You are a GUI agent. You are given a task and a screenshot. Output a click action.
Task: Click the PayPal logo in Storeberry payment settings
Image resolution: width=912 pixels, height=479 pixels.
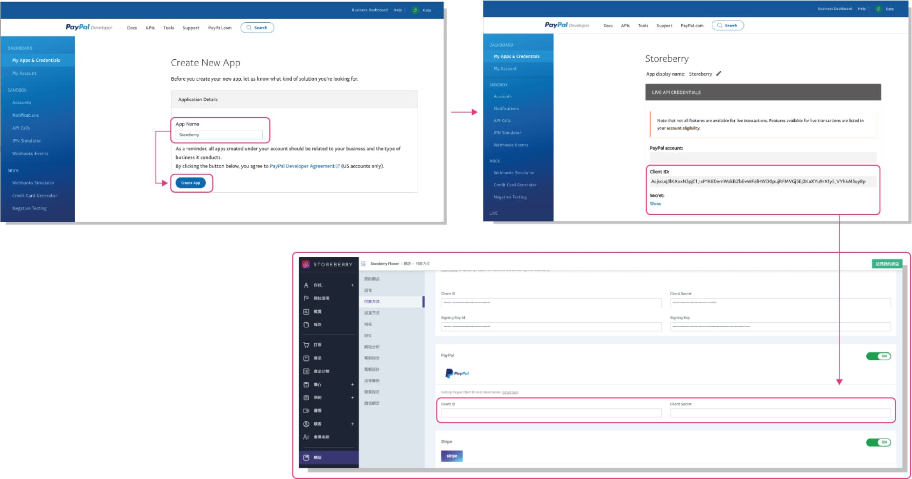coord(457,373)
